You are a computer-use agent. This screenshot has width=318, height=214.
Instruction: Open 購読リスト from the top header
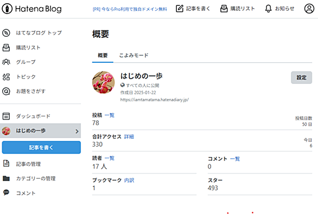(243, 9)
